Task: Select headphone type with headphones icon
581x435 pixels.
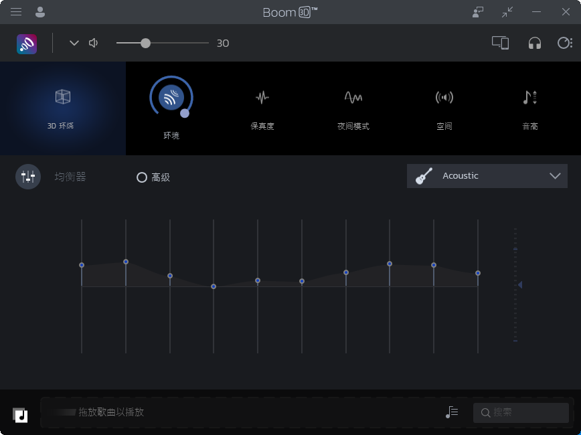Action: pyautogui.click(x=534, y=43)
